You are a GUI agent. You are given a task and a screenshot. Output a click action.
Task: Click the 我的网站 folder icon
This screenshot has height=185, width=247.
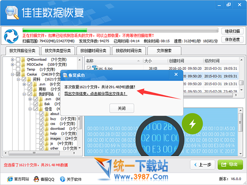click(35, 94)
